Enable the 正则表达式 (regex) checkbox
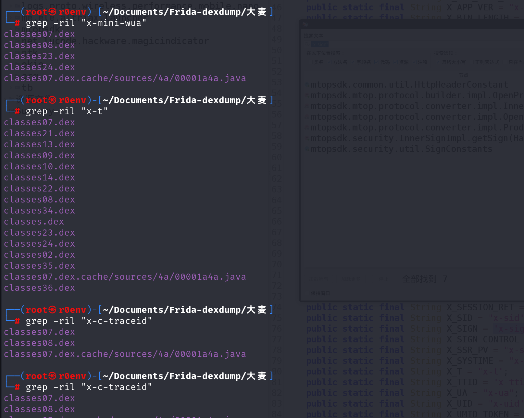 tap(471, 62)
